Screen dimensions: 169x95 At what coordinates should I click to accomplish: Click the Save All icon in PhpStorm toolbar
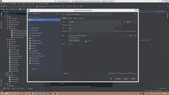4,6
